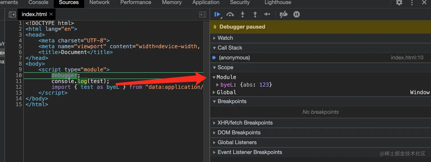Step over the next function call

(230, 14)
